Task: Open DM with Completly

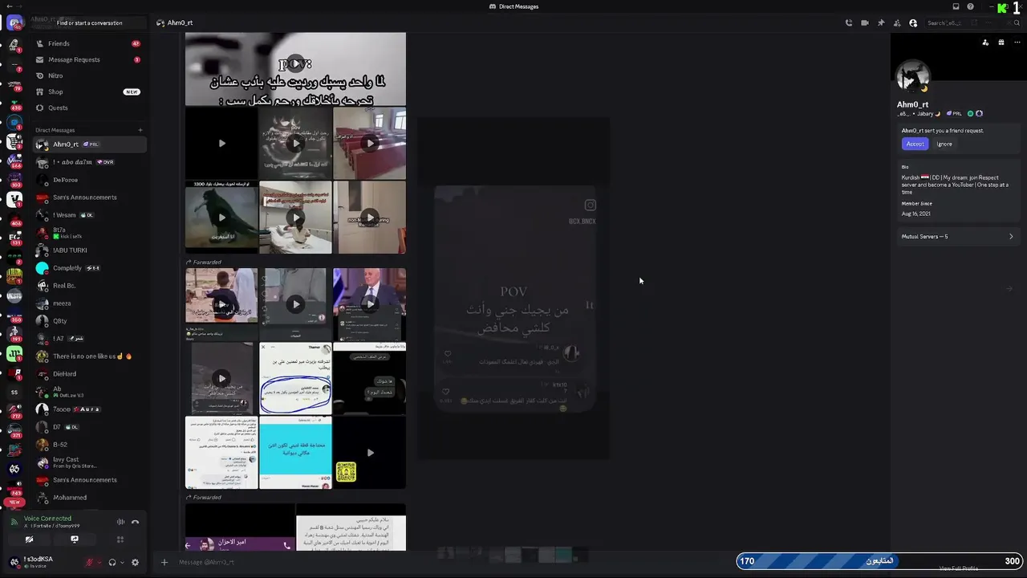Action: [x=88, y=268]
